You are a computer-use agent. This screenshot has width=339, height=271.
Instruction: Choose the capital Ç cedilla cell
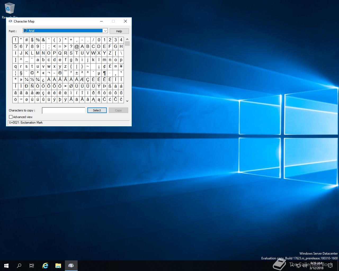88,79
